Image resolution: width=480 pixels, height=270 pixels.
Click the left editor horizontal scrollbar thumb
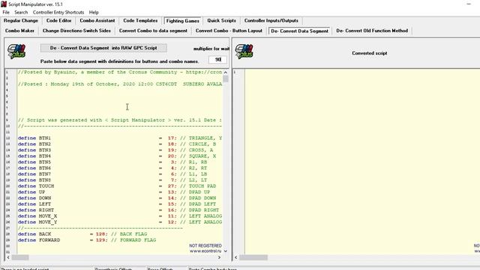coord(20,257)
